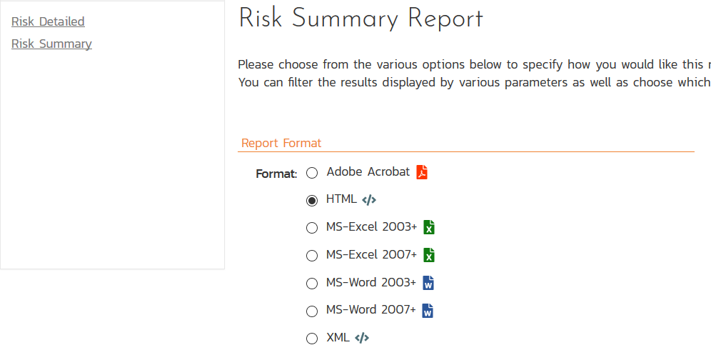Click the code brackets icon next to HTML
711x355 pixels.
[369, 200]
